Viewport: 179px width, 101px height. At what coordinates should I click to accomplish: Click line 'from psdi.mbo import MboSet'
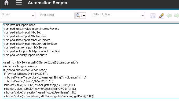(22, 32)
